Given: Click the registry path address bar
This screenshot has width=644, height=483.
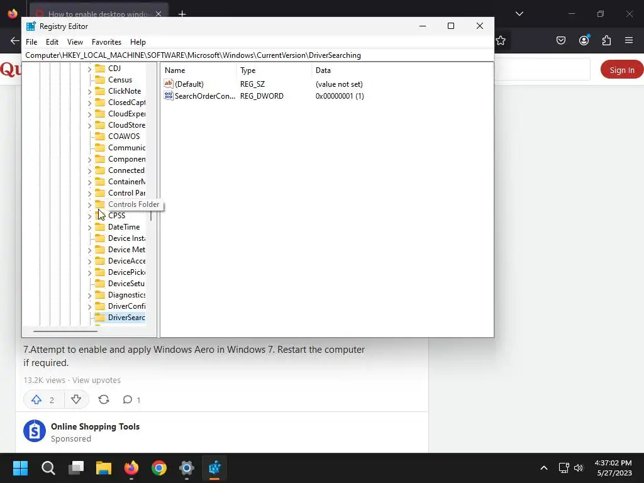Looking at the screenshot, I should click(258, 55).
